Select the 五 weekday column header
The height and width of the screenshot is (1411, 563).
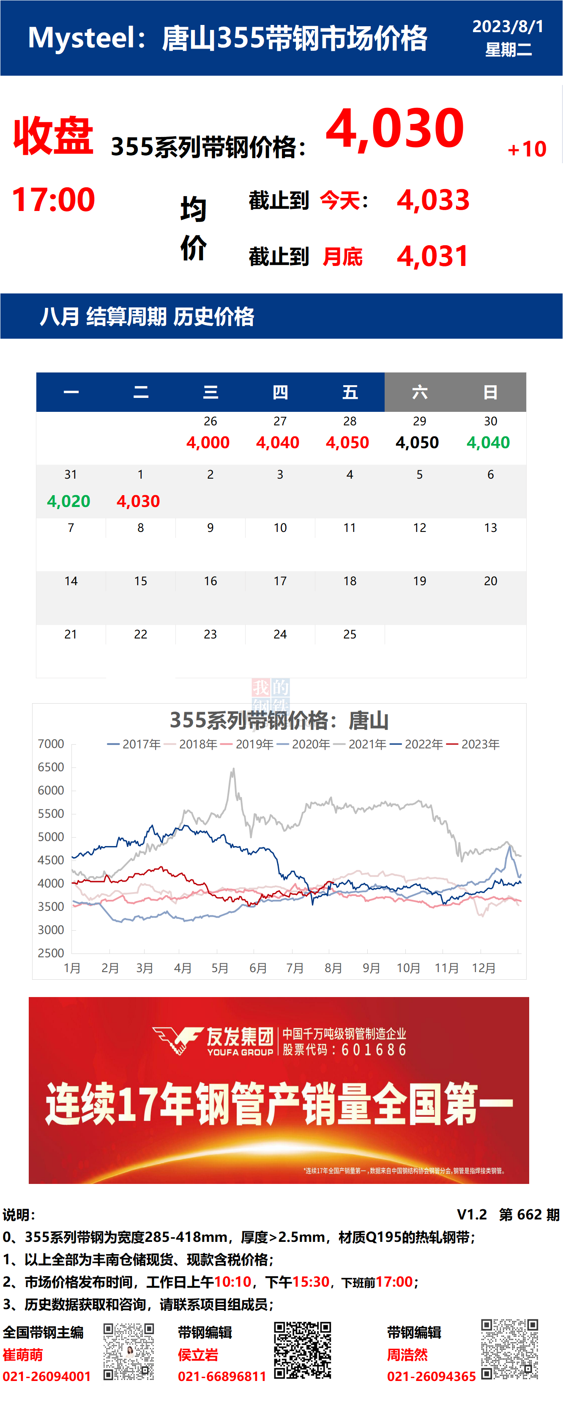[350, 392]
